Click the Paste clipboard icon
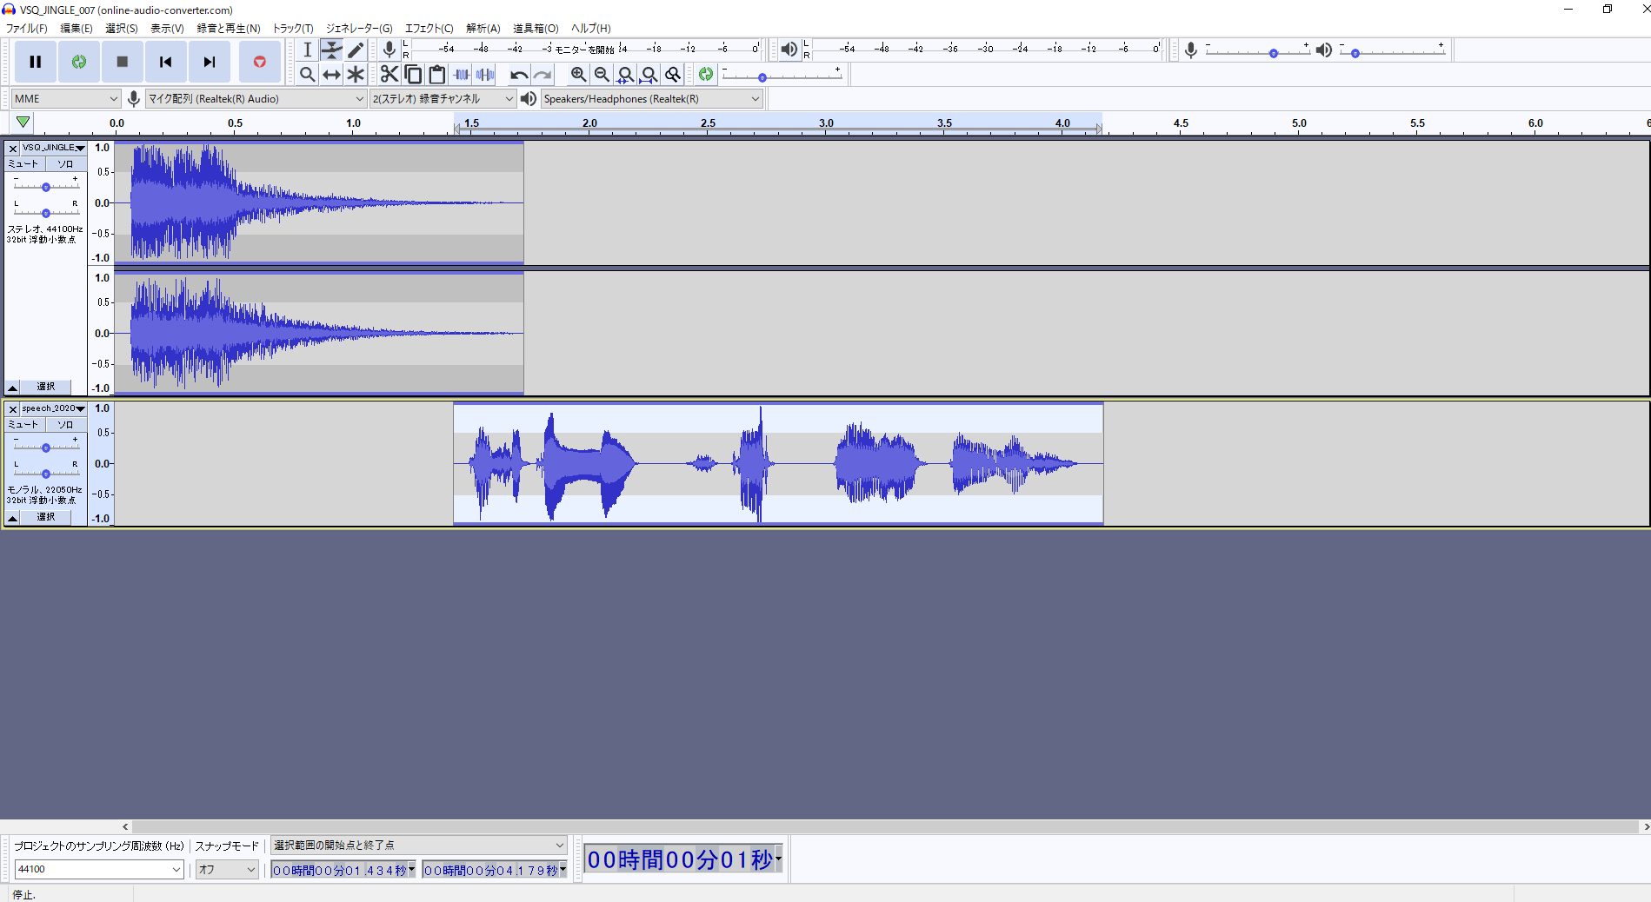Image resolution: width=1651 pixels, height=902 pixels. coord(437,75)
